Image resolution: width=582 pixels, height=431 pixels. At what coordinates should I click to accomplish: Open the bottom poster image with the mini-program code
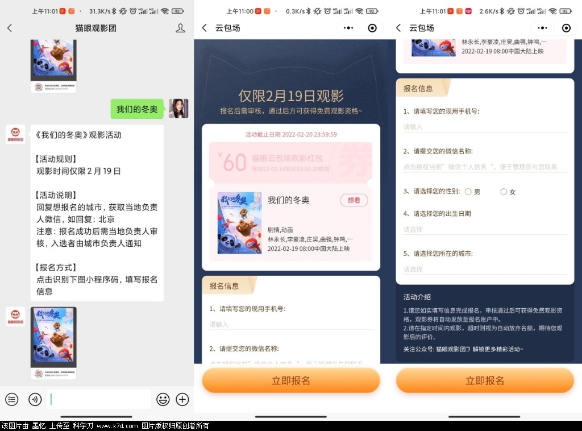53,343
